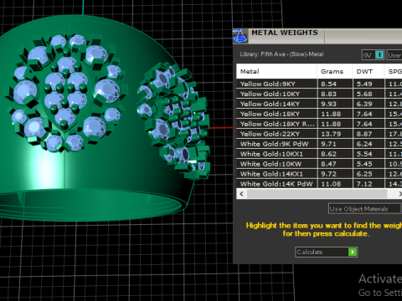The width and height of the screenshot is (402, 301).
Task: Click the User button
Action: [394, 55]
